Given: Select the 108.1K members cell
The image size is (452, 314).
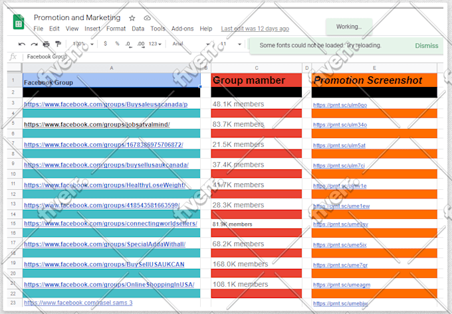Looking at the screenshot, I should click(x=257, y=284).
